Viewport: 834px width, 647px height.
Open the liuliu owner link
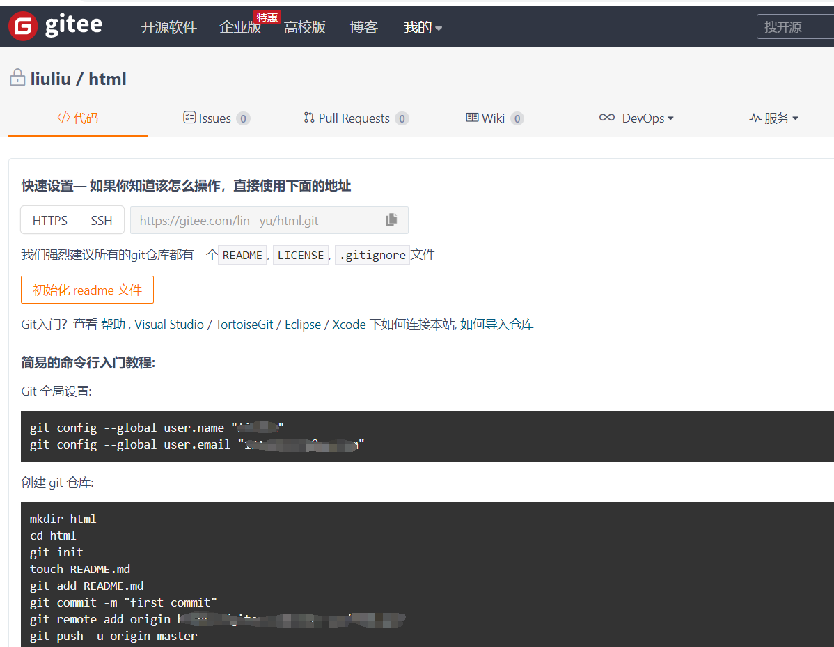(51, 79)
